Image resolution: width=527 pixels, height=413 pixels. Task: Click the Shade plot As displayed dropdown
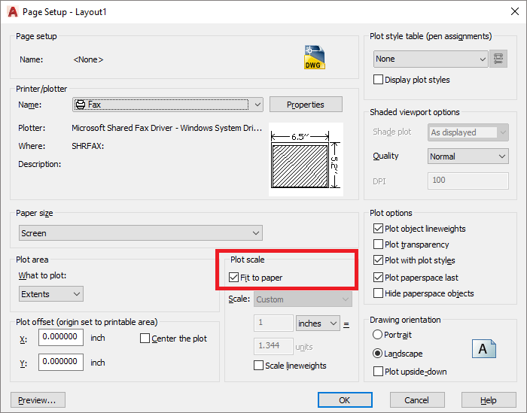[x=468, y=132]
